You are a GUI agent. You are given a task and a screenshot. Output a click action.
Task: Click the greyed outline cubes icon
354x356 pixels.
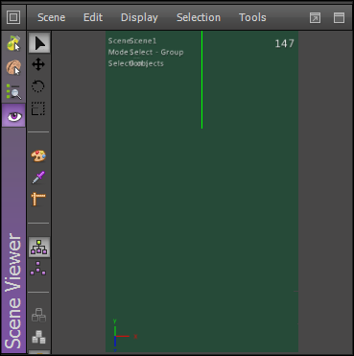click(x=38, y=315)
